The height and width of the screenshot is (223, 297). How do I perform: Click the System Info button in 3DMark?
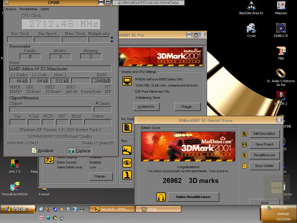146,107
